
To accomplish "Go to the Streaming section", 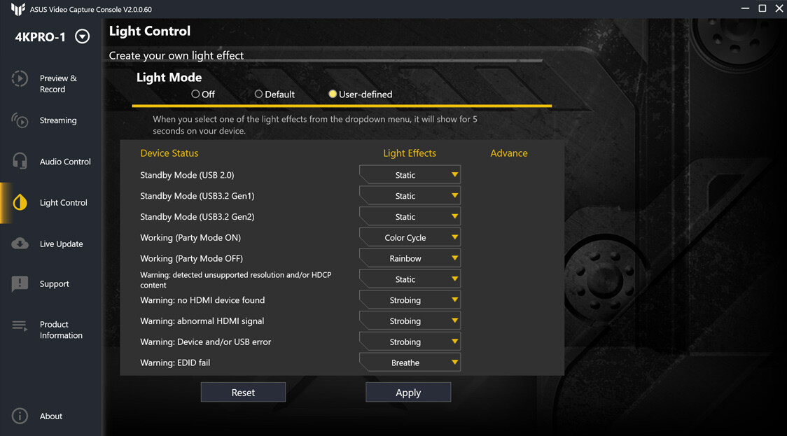I will tap(58, 120).
